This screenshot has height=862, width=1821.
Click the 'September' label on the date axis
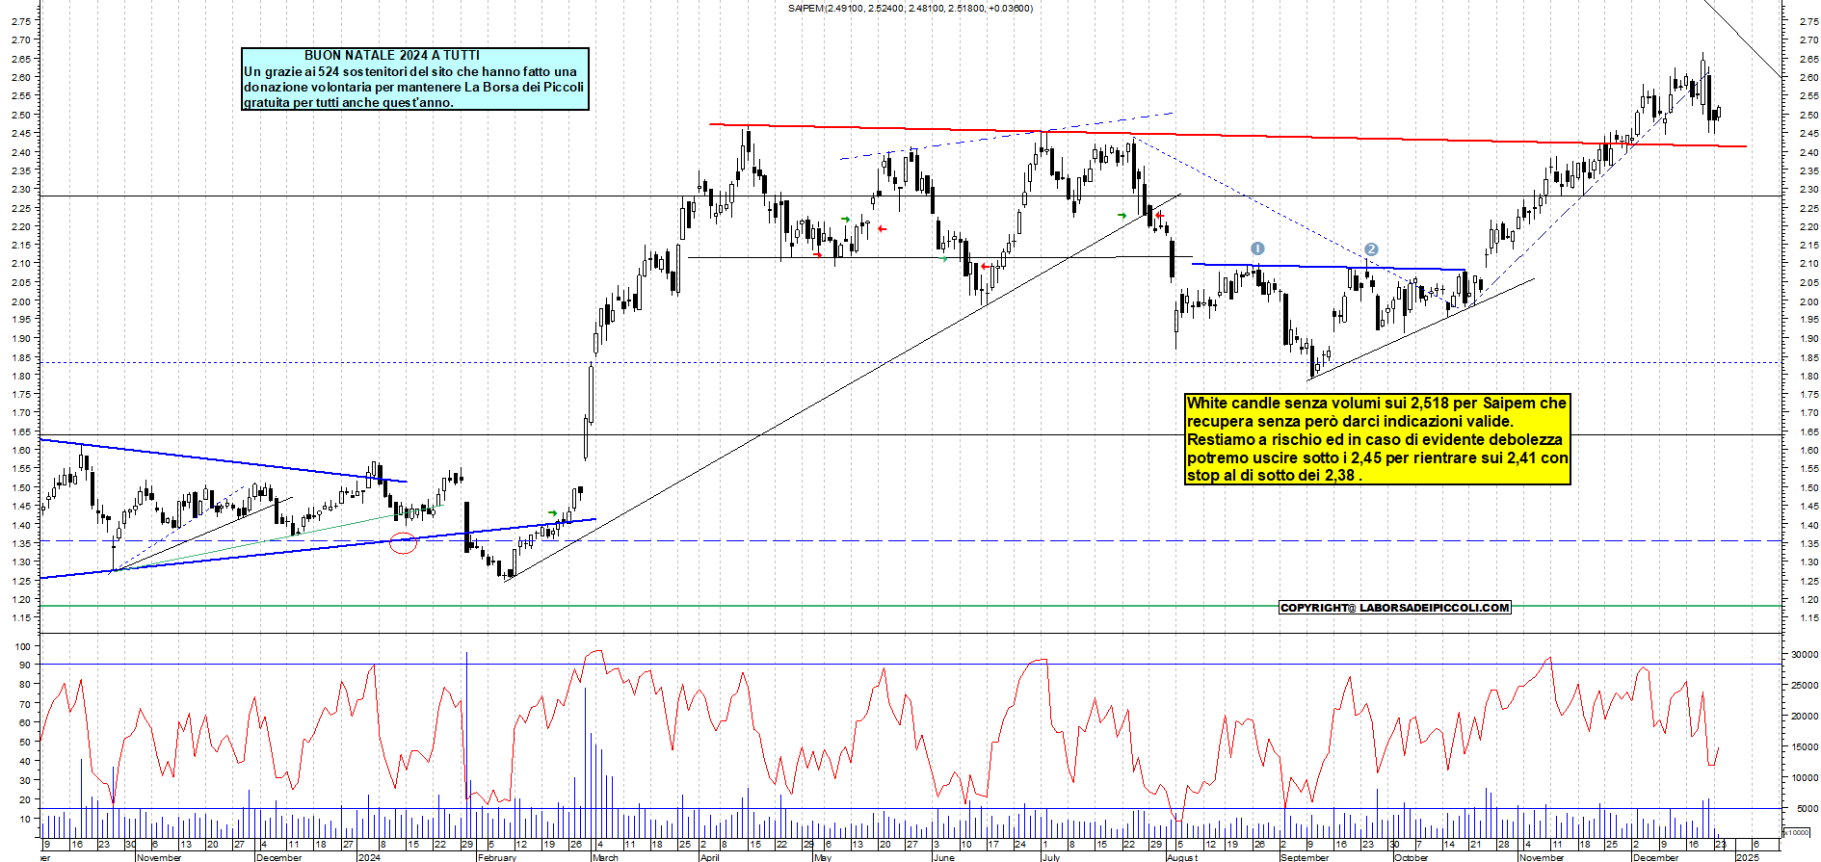coord(1304,857)
